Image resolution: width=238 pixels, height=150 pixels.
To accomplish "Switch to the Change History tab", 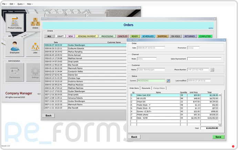I will [x=159, y=88].
